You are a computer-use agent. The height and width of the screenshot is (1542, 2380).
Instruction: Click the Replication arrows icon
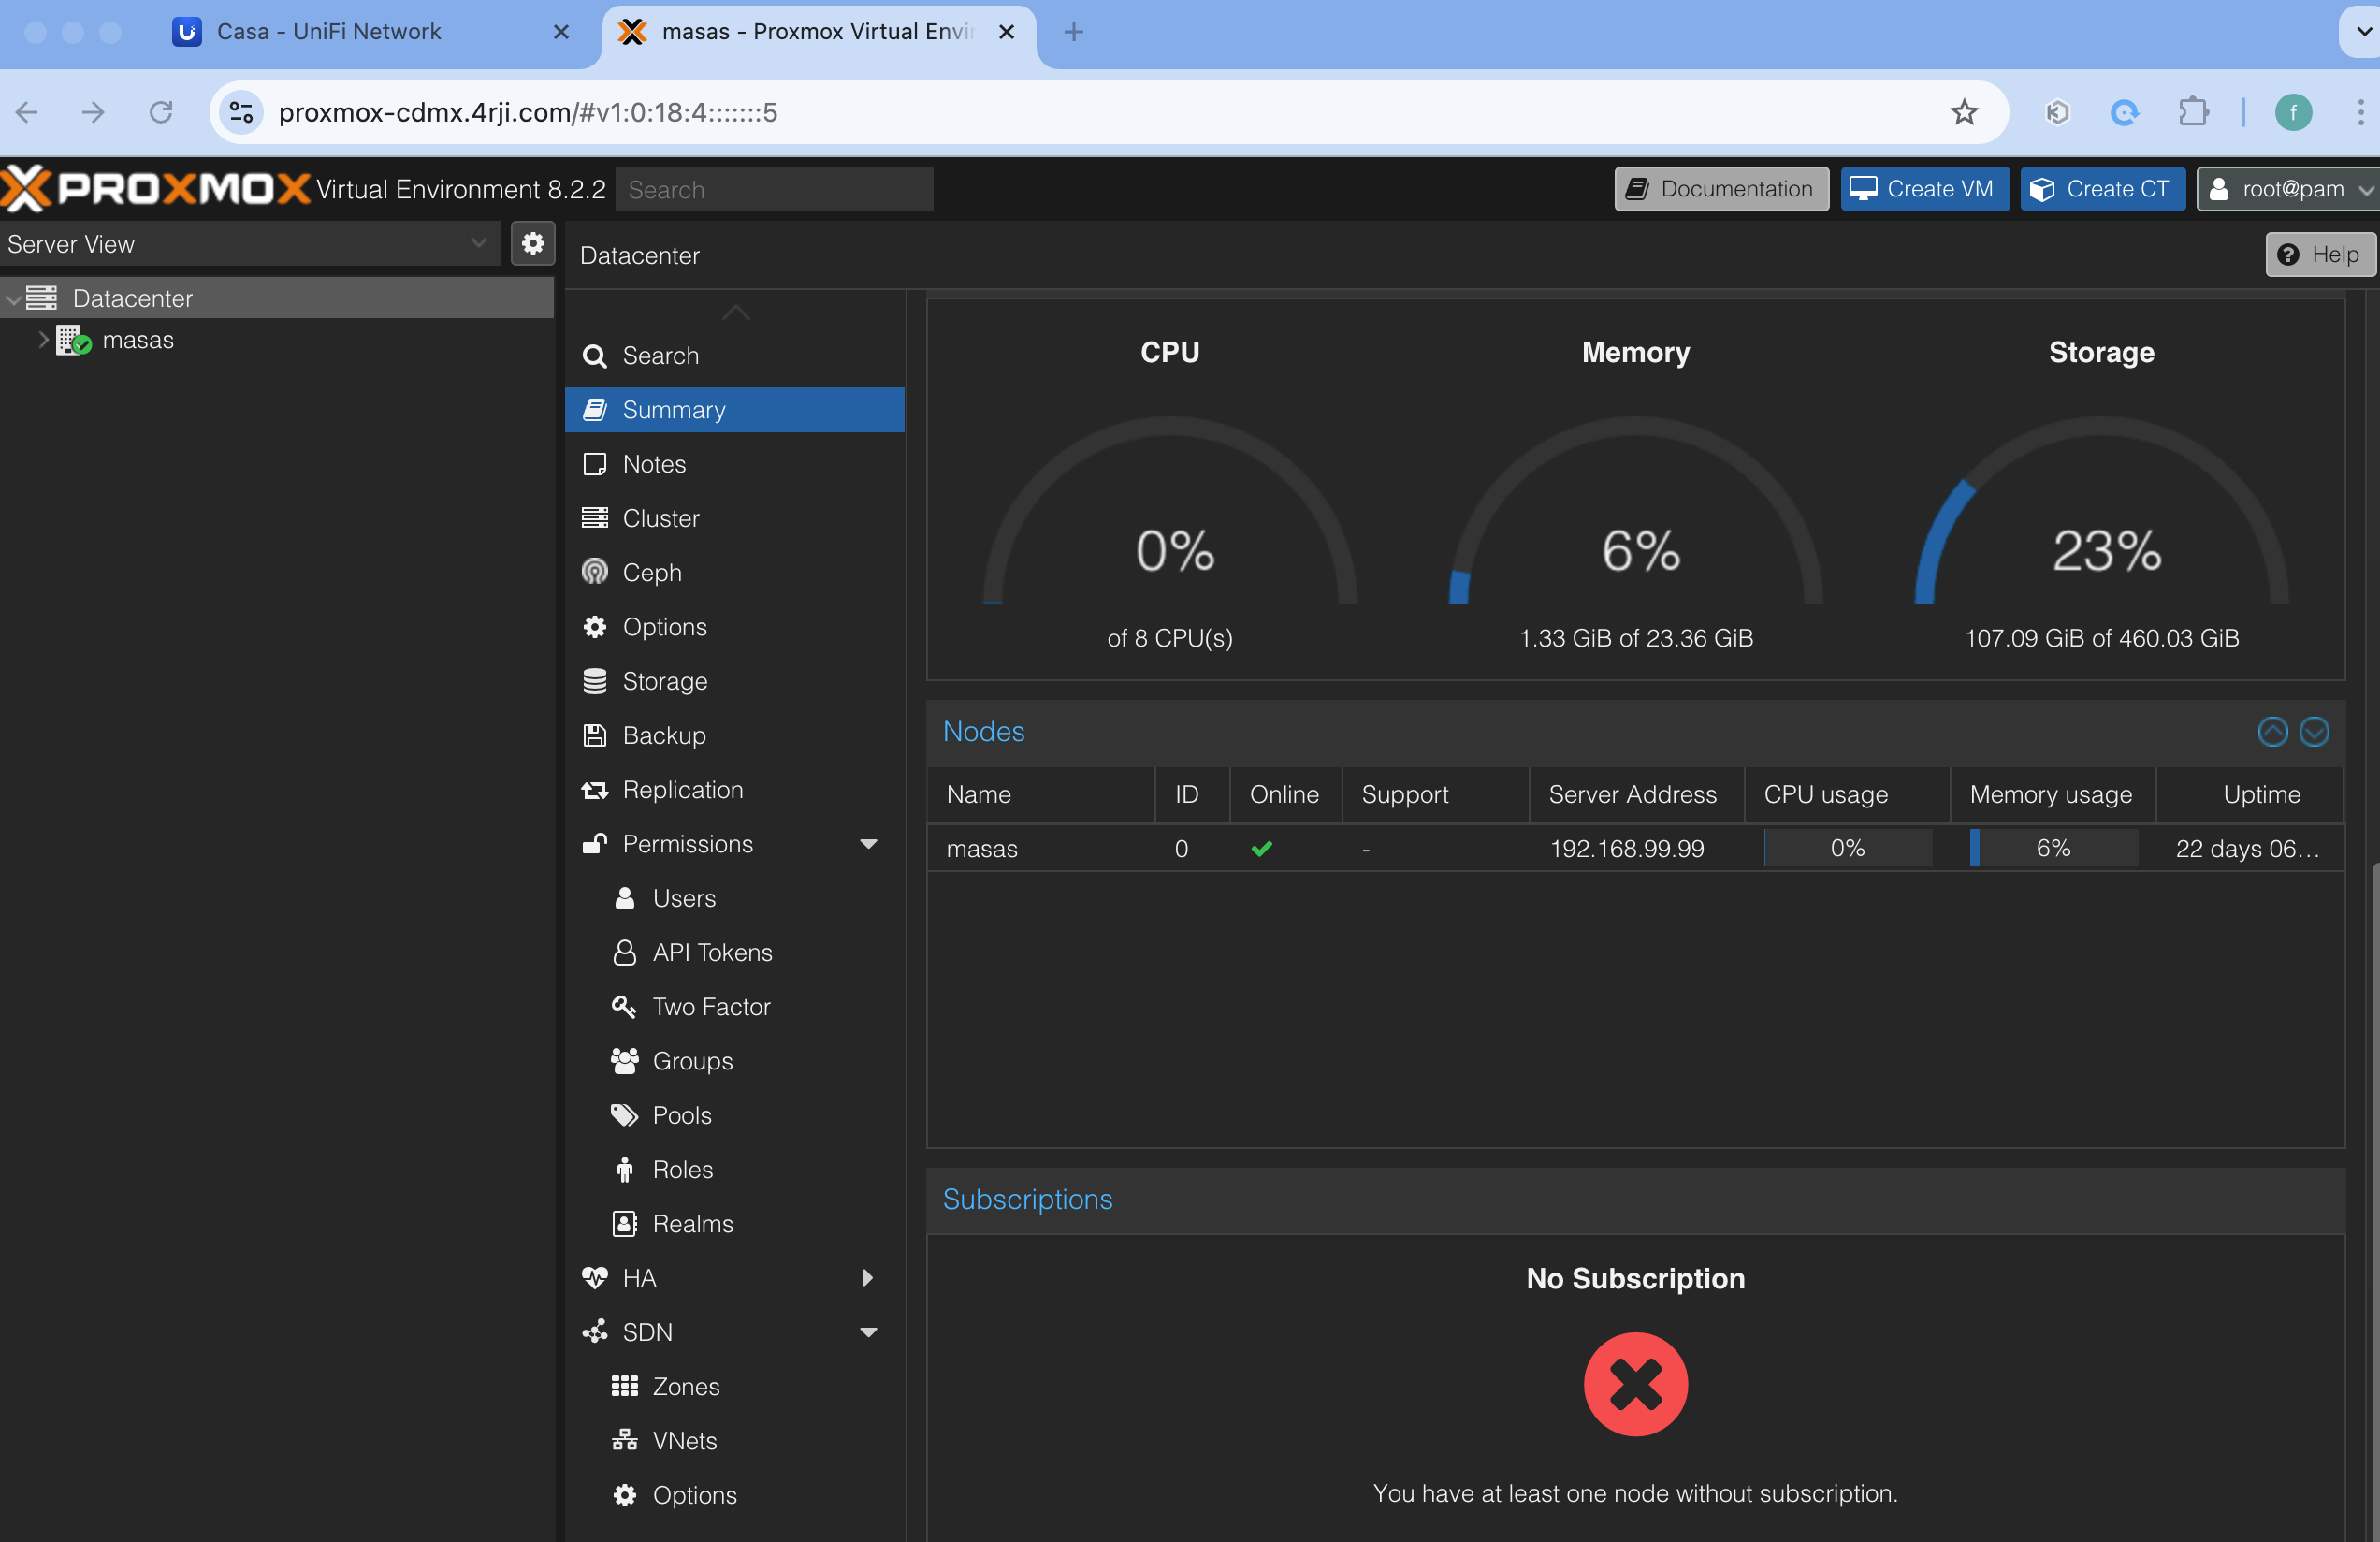tap(595, 789)
